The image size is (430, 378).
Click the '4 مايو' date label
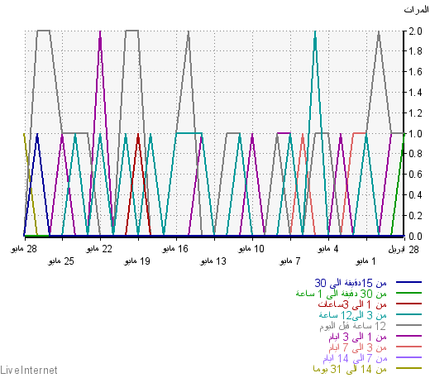(x=328, y=249)
